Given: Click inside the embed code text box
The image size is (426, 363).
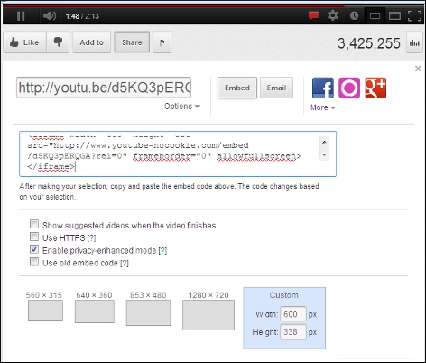Looking at the screenshot, I should [x=178, y=154].
